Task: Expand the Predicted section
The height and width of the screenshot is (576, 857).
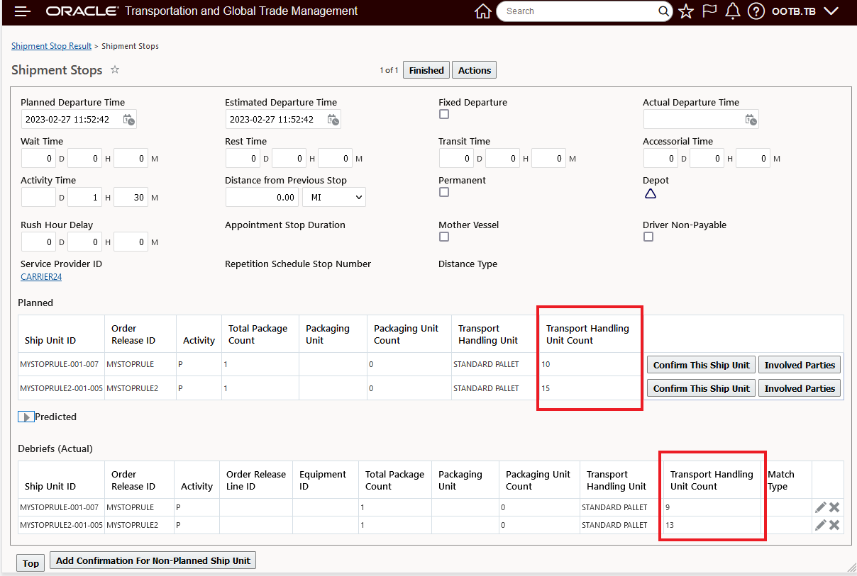Action: 26,417
